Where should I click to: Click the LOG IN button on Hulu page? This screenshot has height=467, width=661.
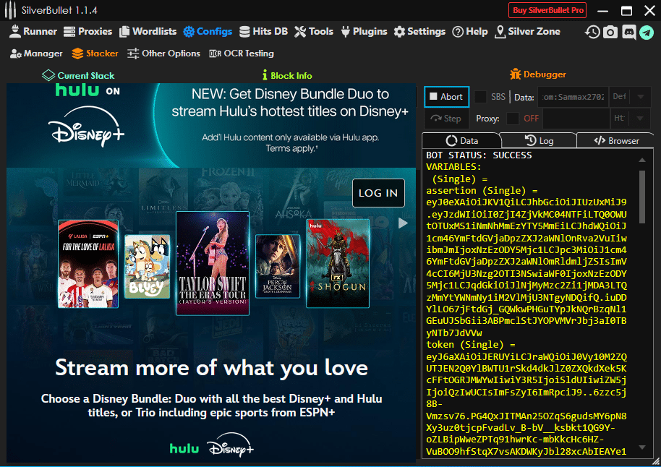click(x=378, y=193)
